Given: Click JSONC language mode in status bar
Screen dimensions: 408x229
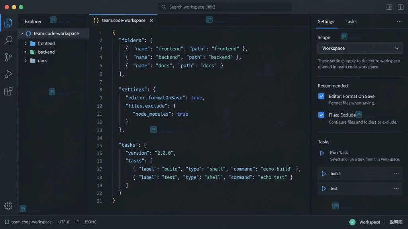Looking at the screenshot, I should [x=90, y=222].
